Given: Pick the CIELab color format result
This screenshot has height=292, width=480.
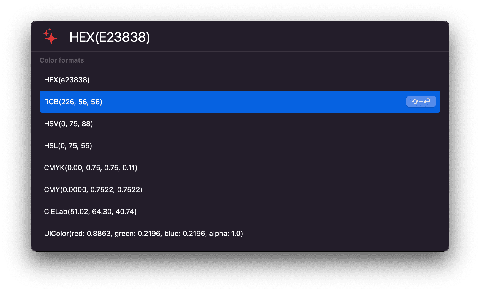Looking at the screenshot, I should click(x=91, y=212).
